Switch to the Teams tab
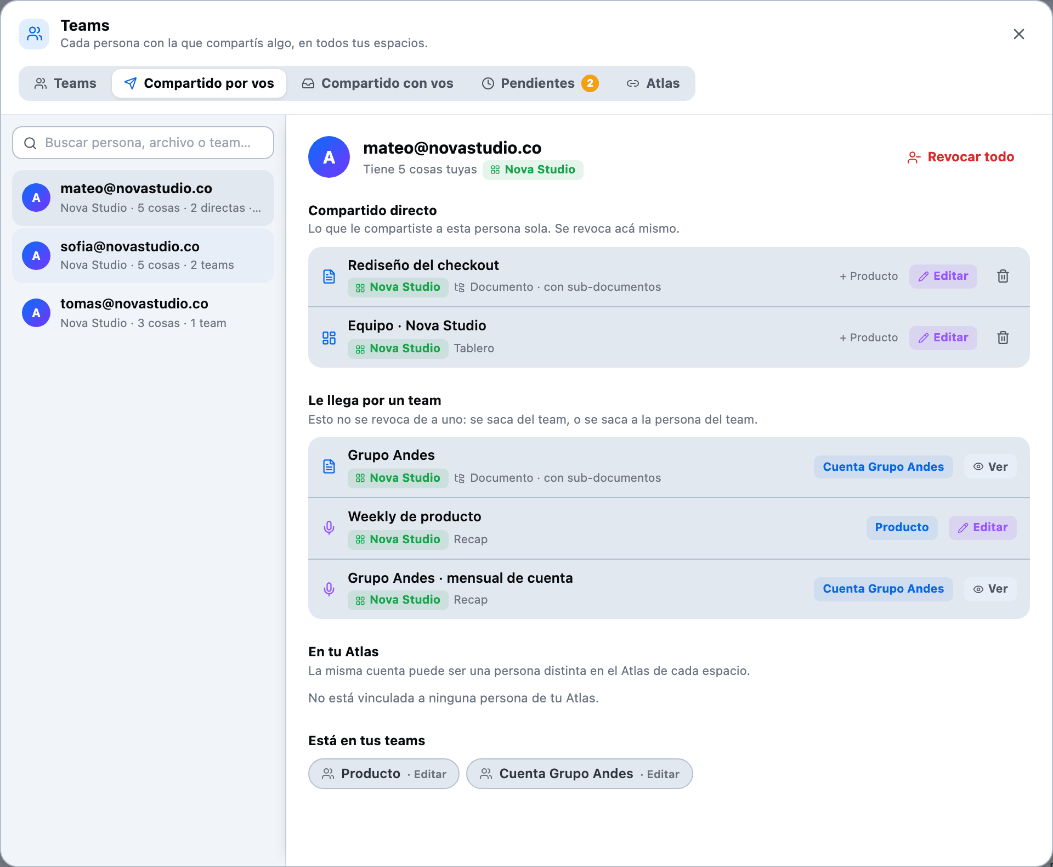Screen dimensions: 1053x867 [x=65, y=83]
